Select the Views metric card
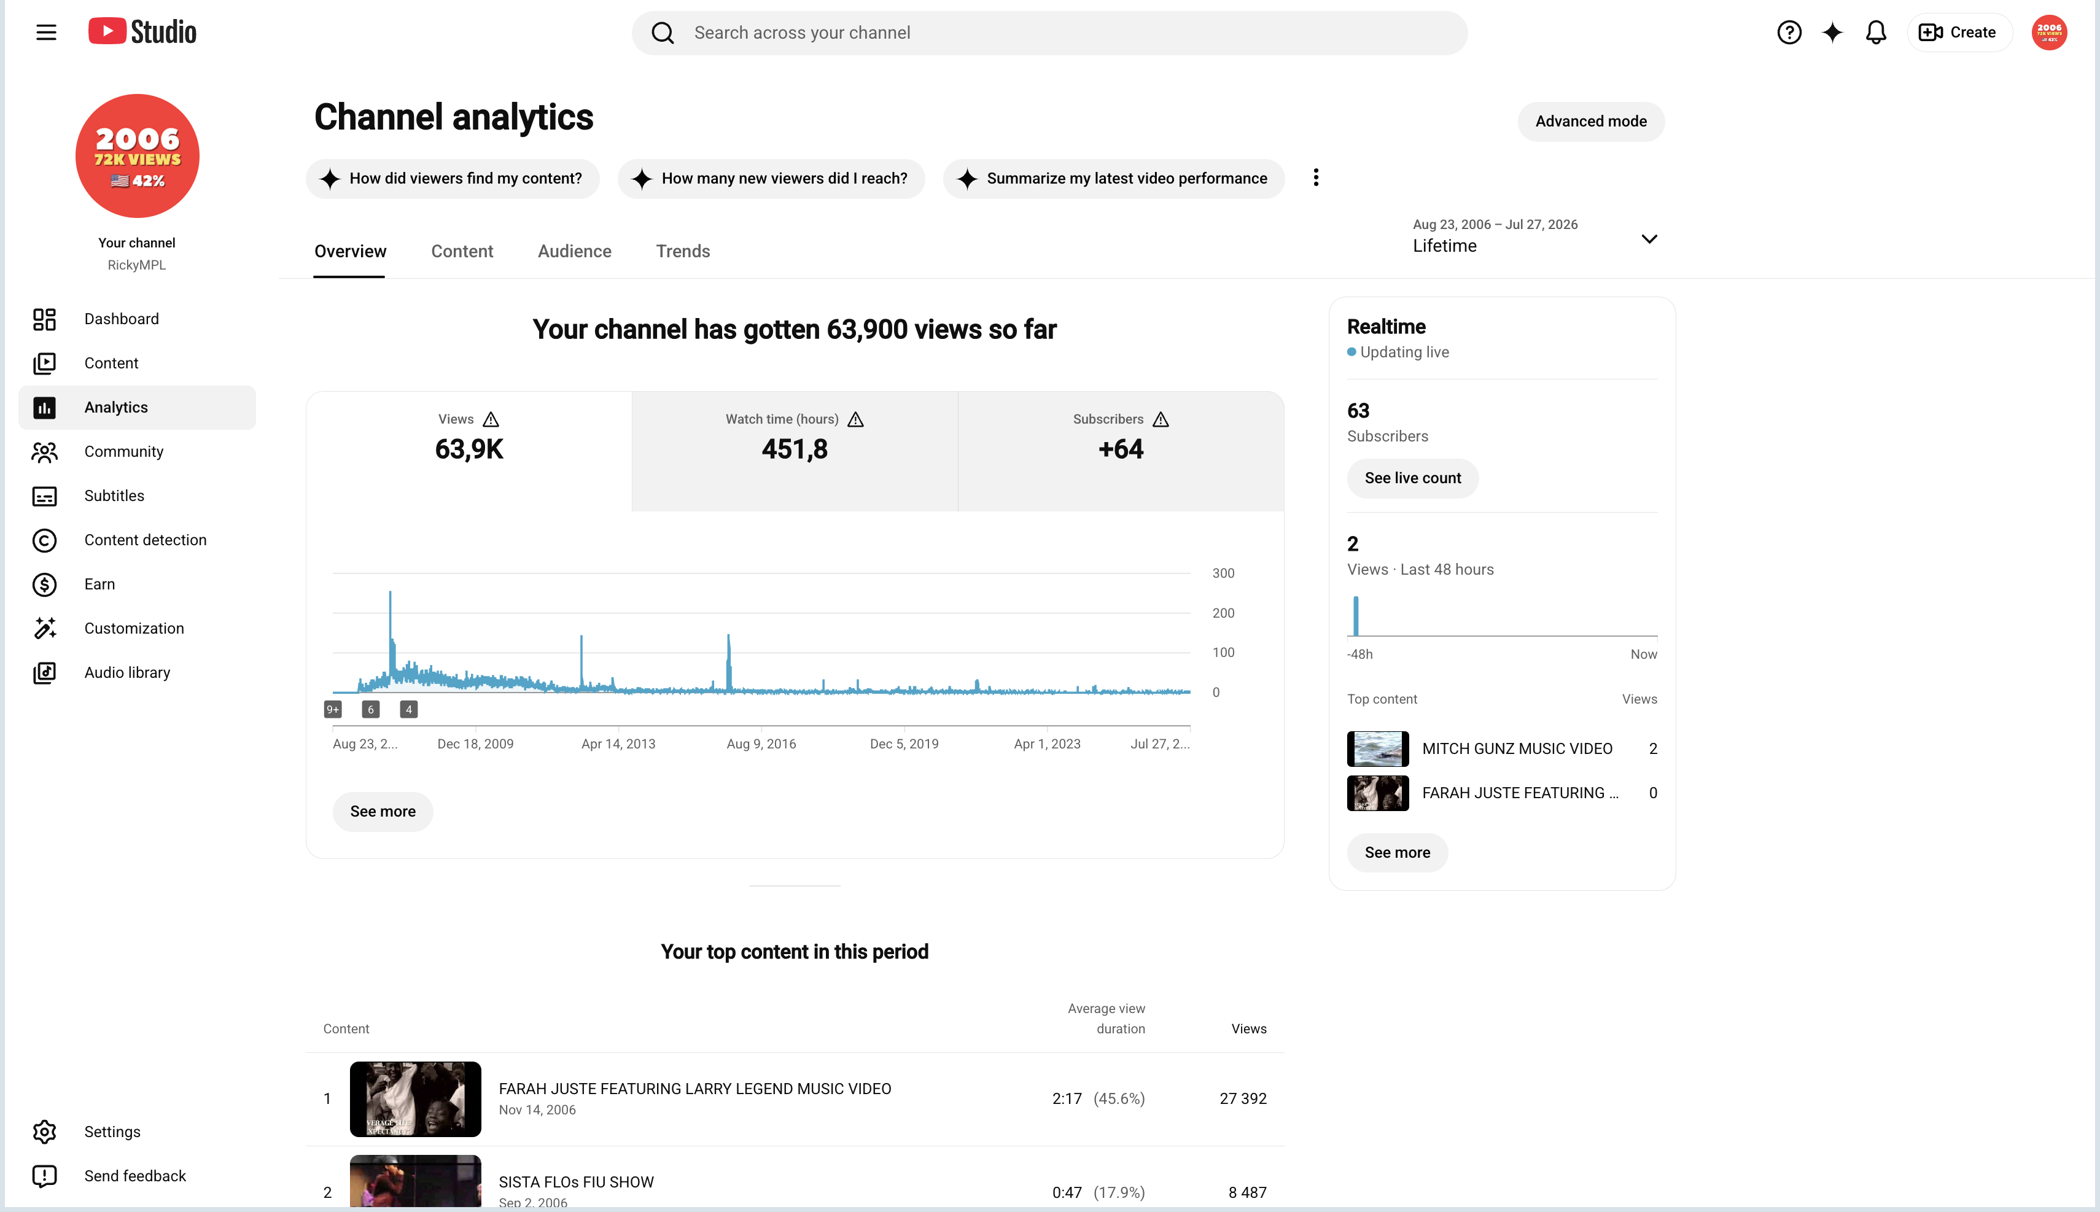This screenshot has width=2100, height=1212. tap(470, 451)
